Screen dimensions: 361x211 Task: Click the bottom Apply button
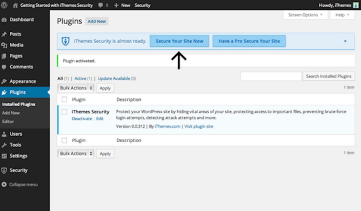[105, 154]
